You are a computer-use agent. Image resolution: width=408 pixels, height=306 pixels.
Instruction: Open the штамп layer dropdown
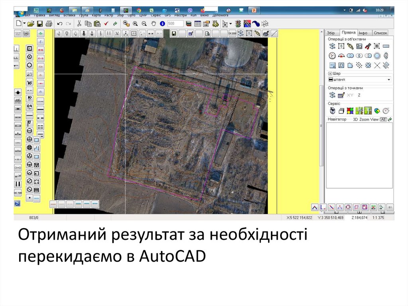(x=389, y=80)
